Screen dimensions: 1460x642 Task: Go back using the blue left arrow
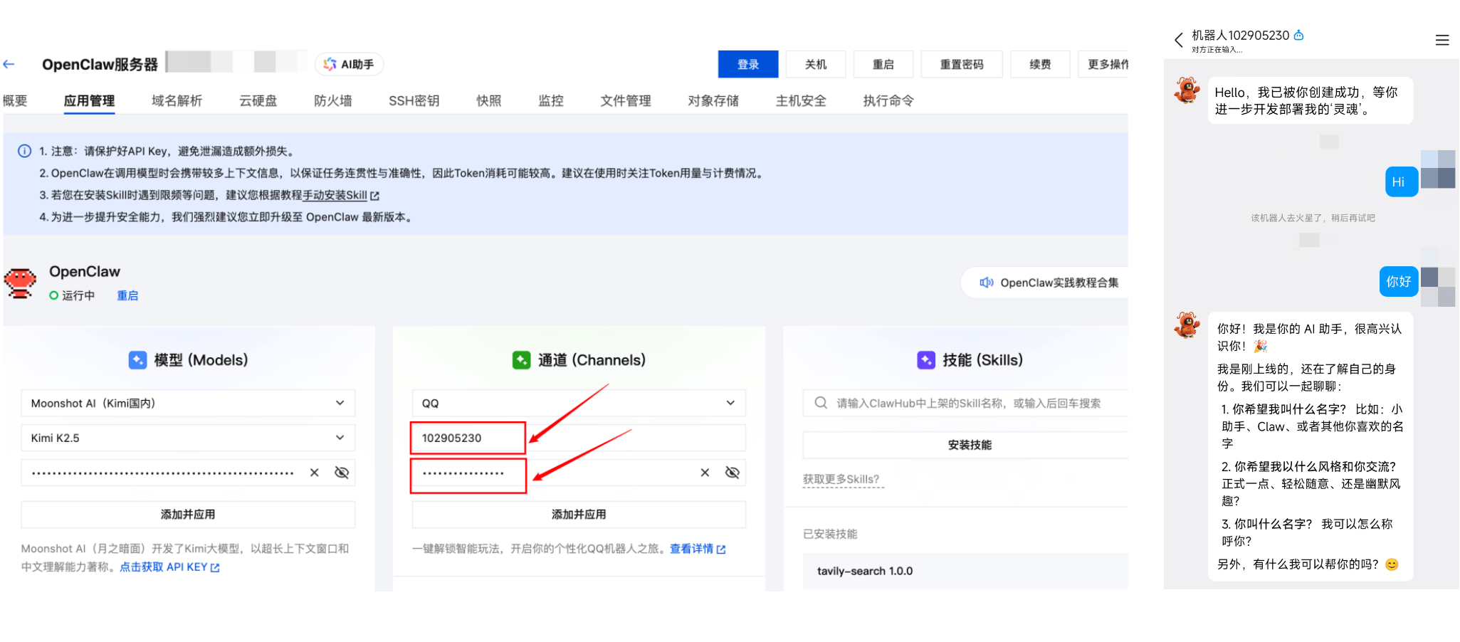click(x=9, y=64)
